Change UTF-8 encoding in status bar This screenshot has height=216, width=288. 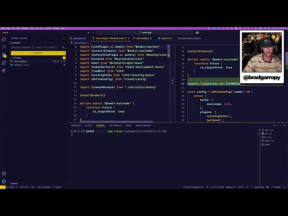click(241, 187)
